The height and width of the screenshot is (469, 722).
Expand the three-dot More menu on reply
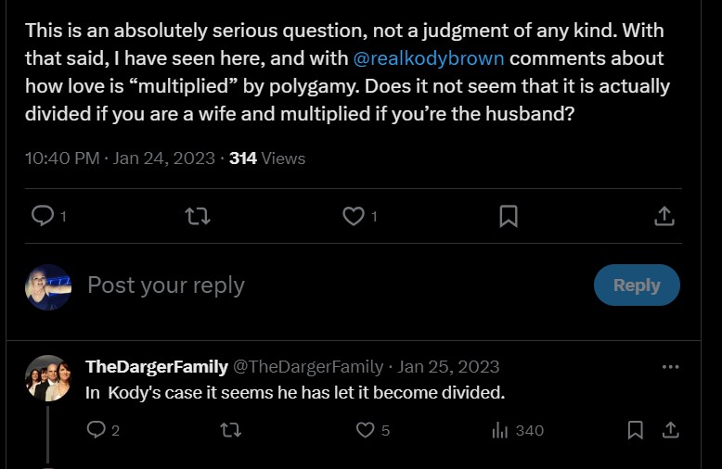pyautogui.click(x=670, y=366)
